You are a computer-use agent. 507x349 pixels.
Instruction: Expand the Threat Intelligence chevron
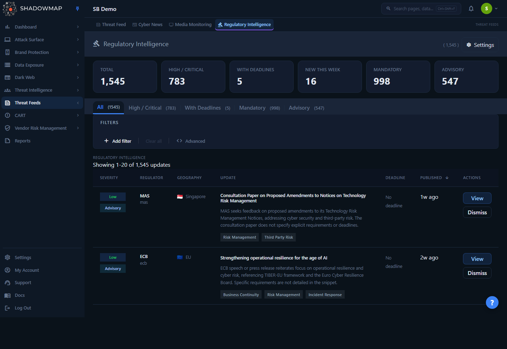point(78,90)
